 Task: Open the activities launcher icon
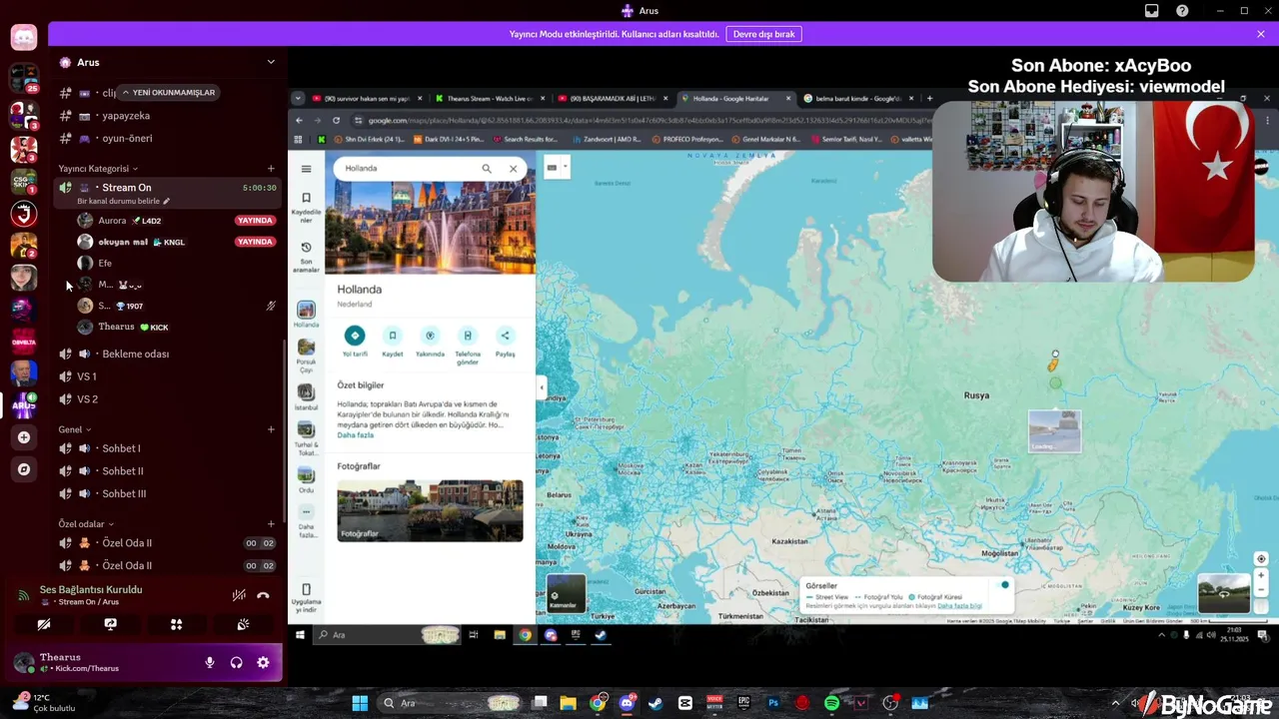point(176,624)
